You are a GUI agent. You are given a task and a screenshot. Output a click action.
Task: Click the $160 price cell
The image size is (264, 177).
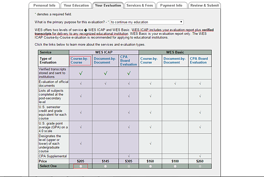point(150,161)
